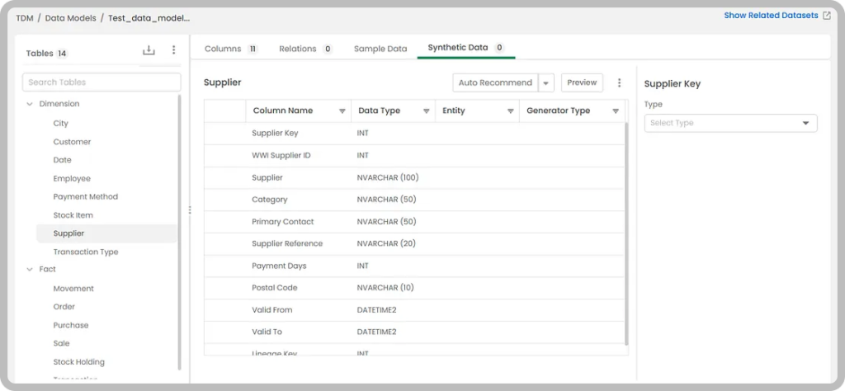
Task: Click the Valid To row
Action: point(414,332)
